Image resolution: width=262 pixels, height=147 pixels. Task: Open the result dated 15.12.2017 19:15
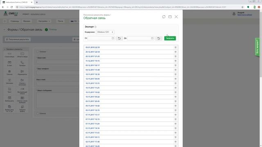93,61
